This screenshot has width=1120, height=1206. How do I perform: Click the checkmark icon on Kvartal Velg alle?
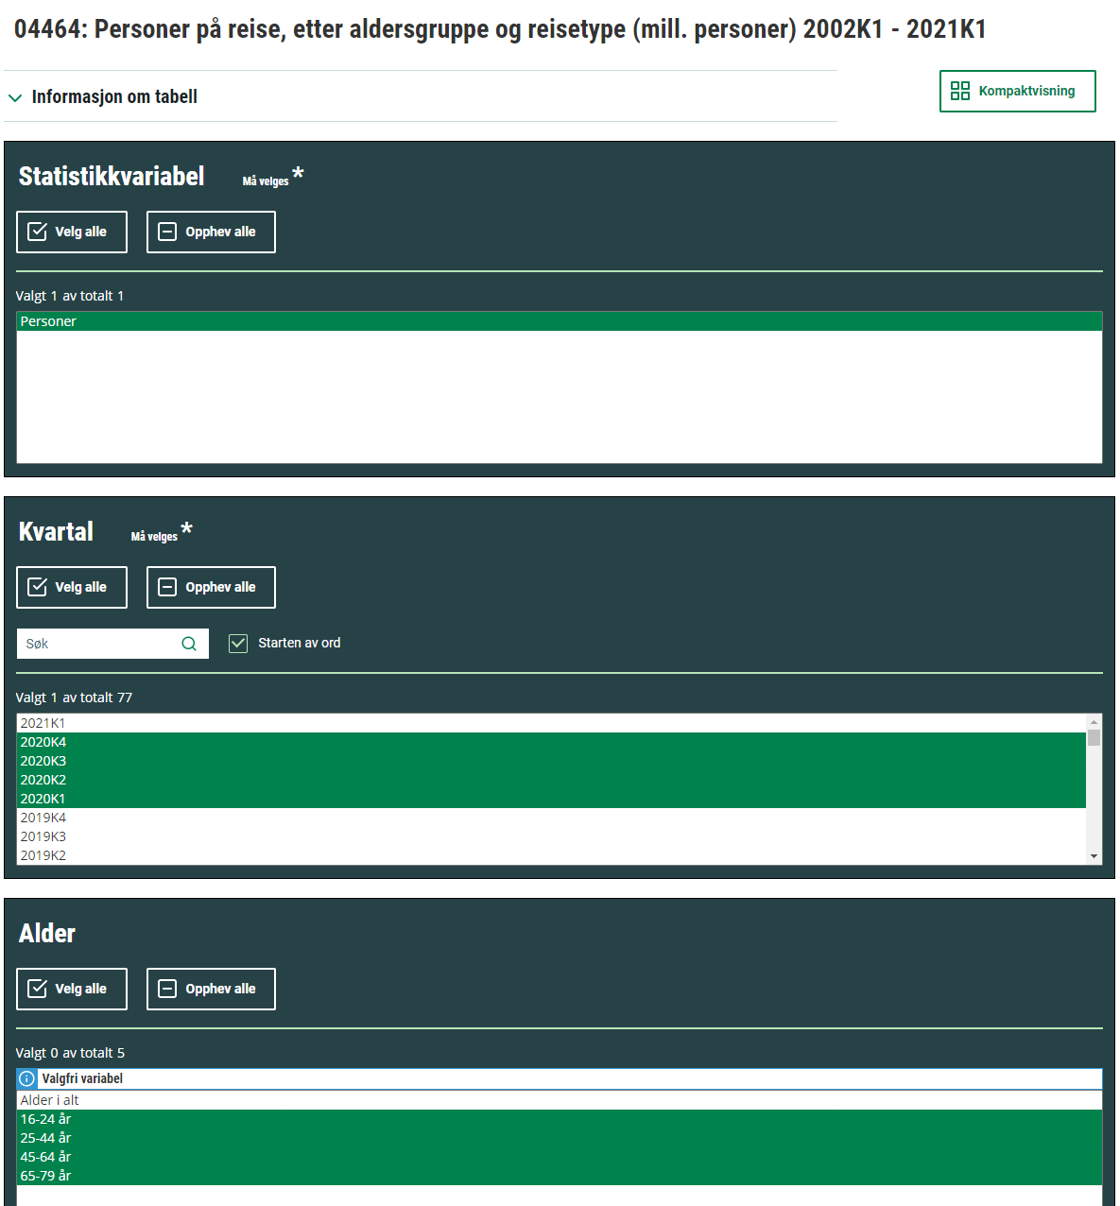[38, 587]
